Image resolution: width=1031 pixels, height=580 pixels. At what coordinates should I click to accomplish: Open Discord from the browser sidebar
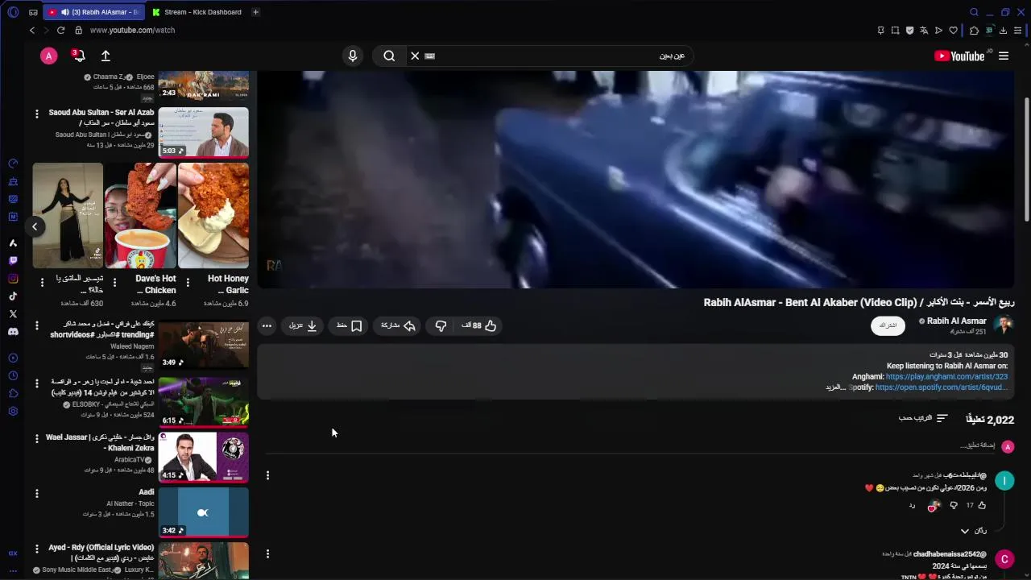(13, 332)
